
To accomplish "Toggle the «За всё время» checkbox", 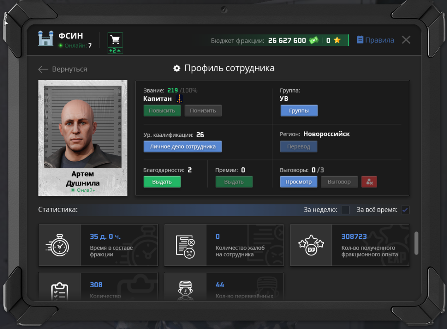I will [x=405, y=210].
